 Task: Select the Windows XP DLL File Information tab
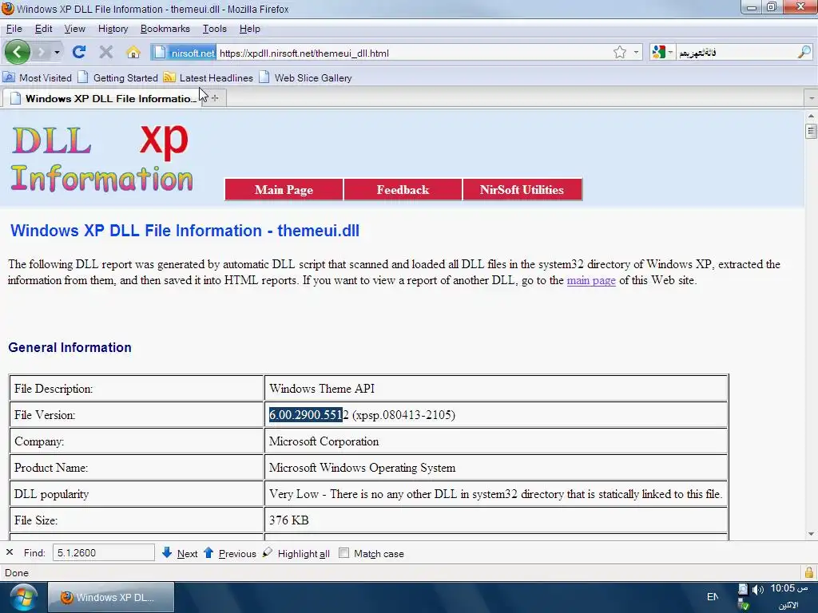(x=103, y=98)
